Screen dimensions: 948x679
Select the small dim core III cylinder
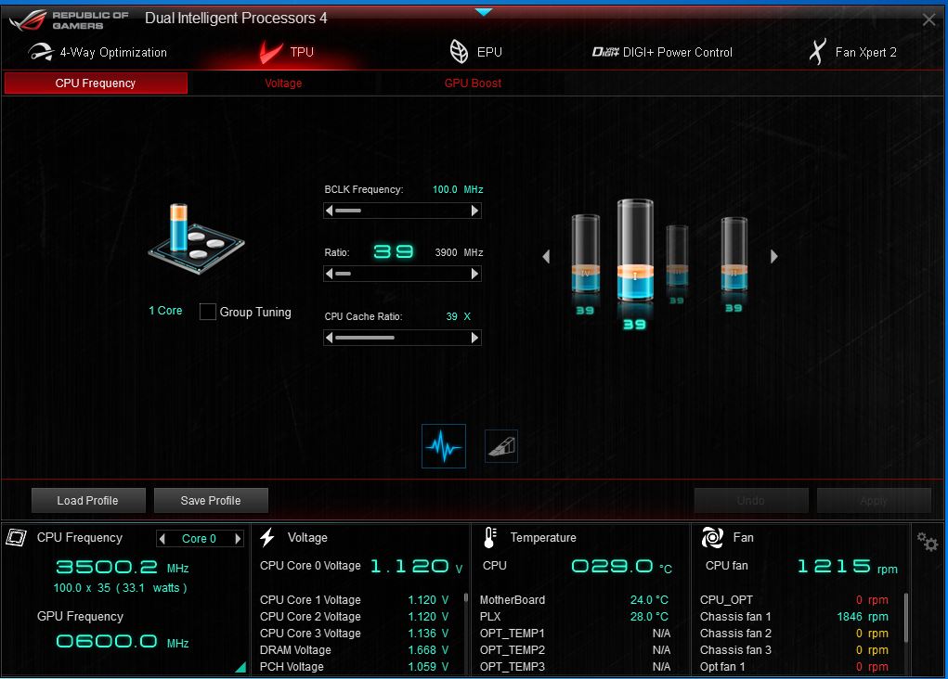coord(677,255)
